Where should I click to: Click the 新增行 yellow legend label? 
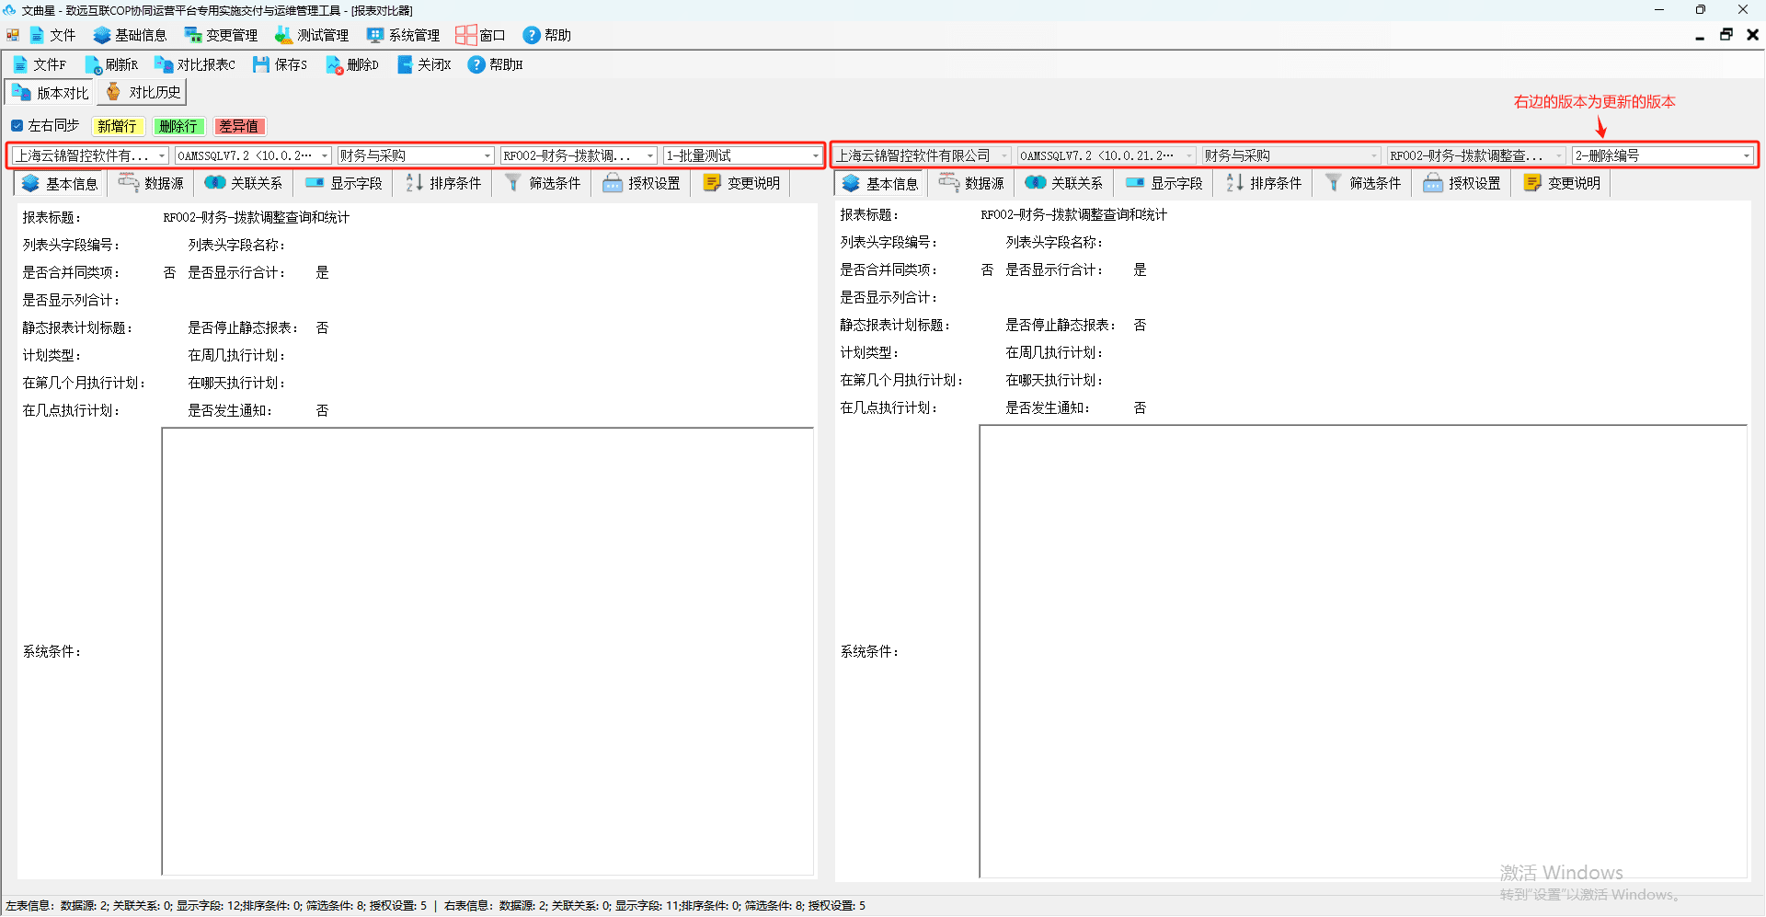117,126
